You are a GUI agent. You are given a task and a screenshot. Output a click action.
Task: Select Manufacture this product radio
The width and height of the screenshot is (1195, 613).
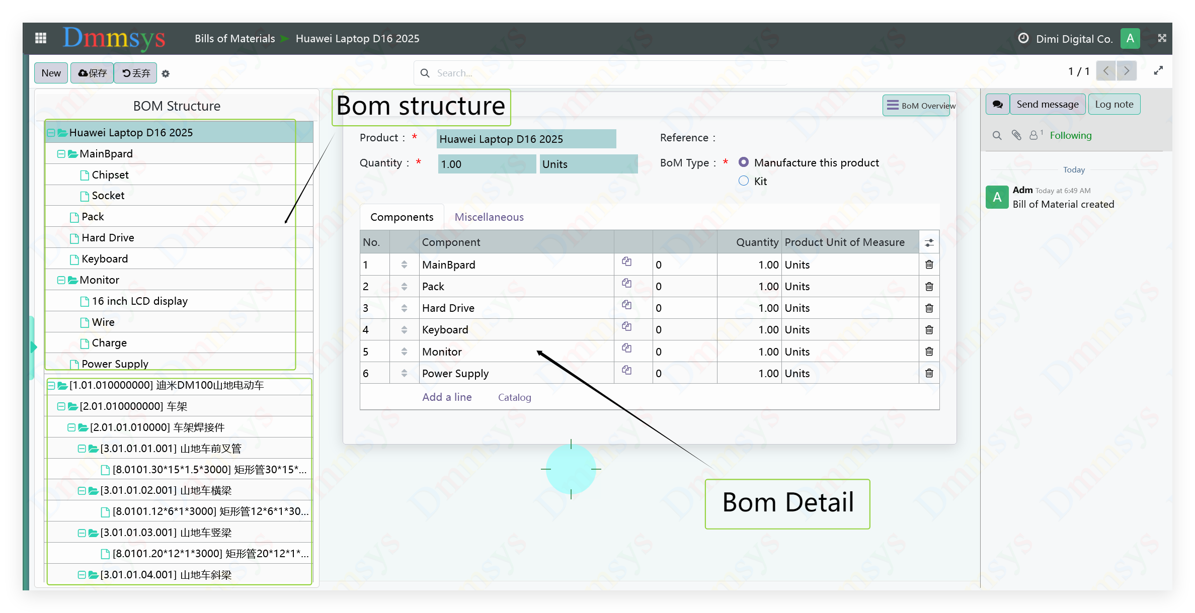[x=743, y=162]
